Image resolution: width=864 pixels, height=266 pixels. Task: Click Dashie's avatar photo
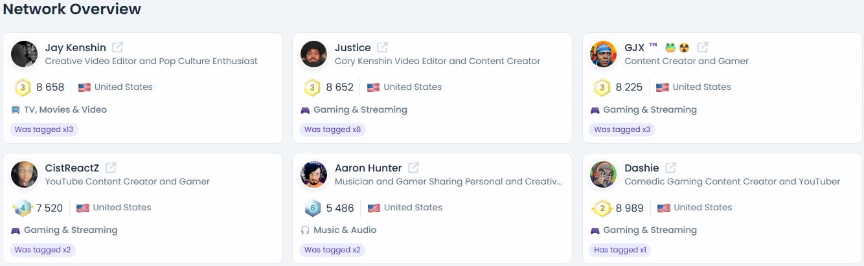pos(604,175)
